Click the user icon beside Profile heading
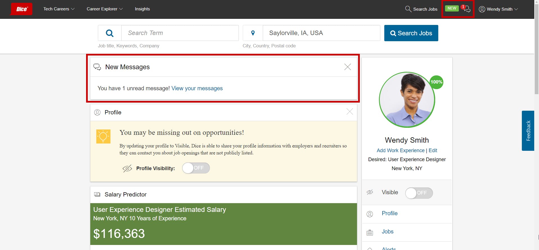The height and width of the screenshot is (250, 539). [x=97, y=112]
